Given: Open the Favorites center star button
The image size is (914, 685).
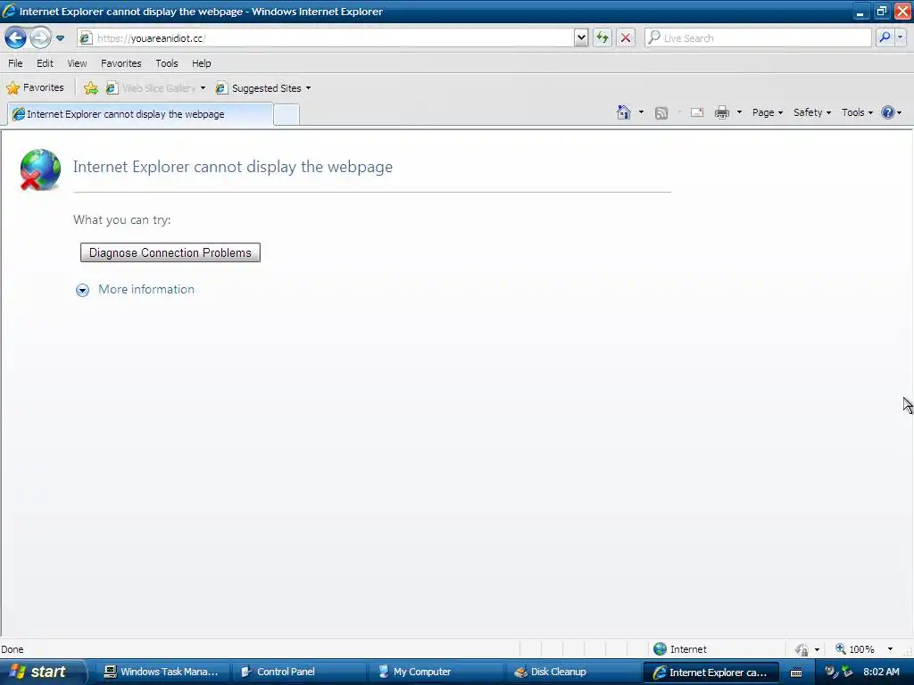Looking at the screenshot, I should pyautogui.click(x=35, y=88).
